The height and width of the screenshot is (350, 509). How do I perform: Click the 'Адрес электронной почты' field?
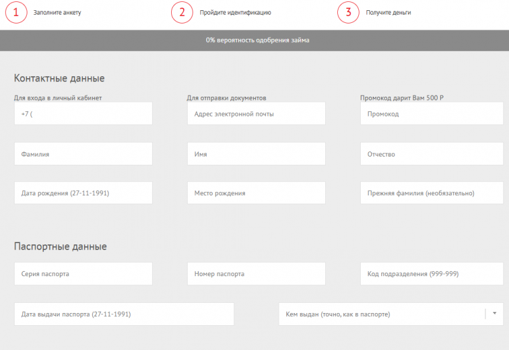[x=256, y=114]
